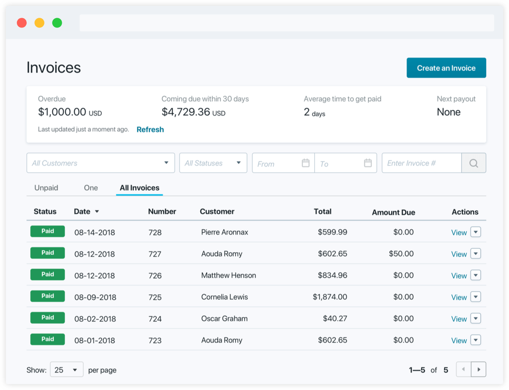Image resolution: width=509 pixels, height=390 pixels.
Task: Expand actions menu for invoice 725
Action: point(476,297)
